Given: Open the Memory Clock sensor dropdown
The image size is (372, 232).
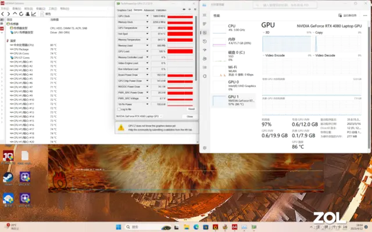Looking at the screenshot, I should pos(147,22).
